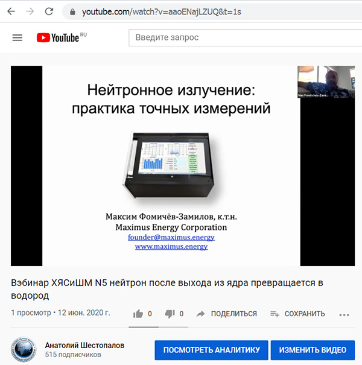Click the founder@maximus.energy email on slide

[171, 237]
